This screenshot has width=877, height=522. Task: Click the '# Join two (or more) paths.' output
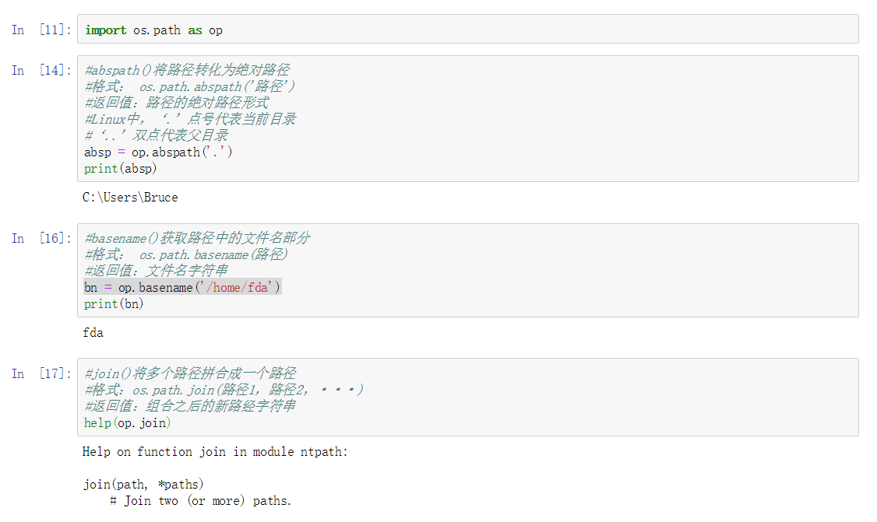click(x=201, y=501)
